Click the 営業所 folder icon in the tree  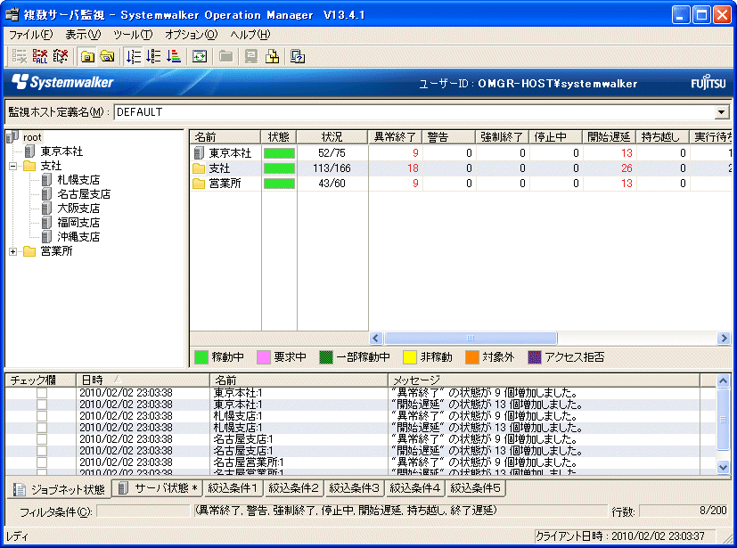click(29, 251)
